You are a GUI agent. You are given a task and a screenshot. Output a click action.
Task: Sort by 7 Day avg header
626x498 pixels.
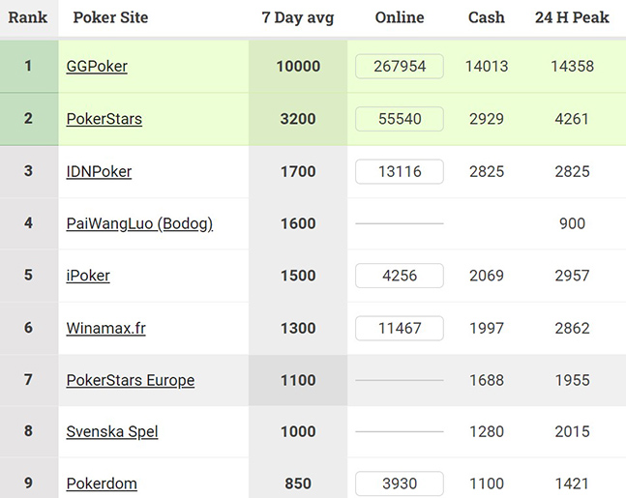coord(298,17)
